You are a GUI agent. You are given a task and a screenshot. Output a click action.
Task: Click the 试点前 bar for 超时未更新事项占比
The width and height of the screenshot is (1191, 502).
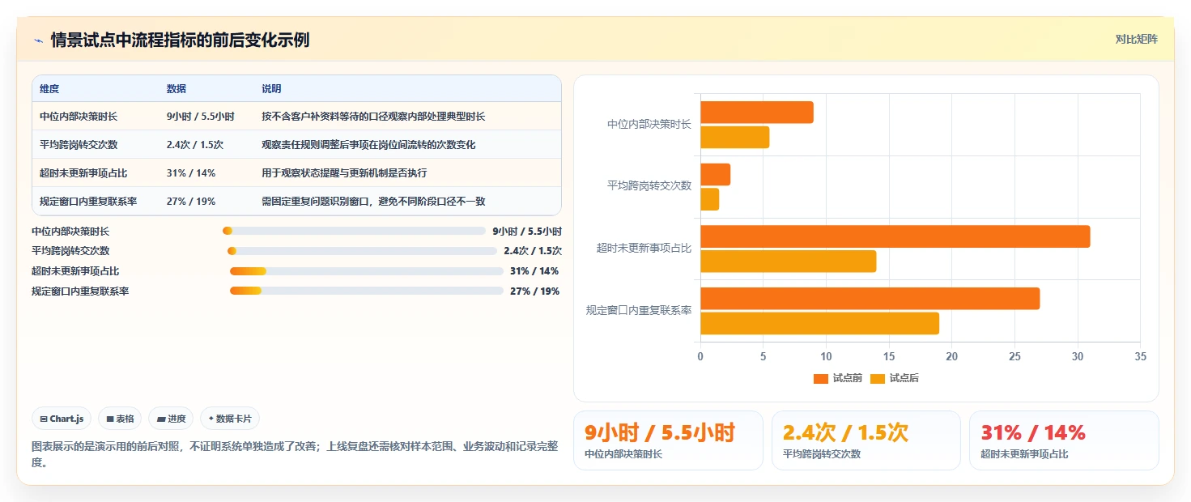[x=895, y=236]
